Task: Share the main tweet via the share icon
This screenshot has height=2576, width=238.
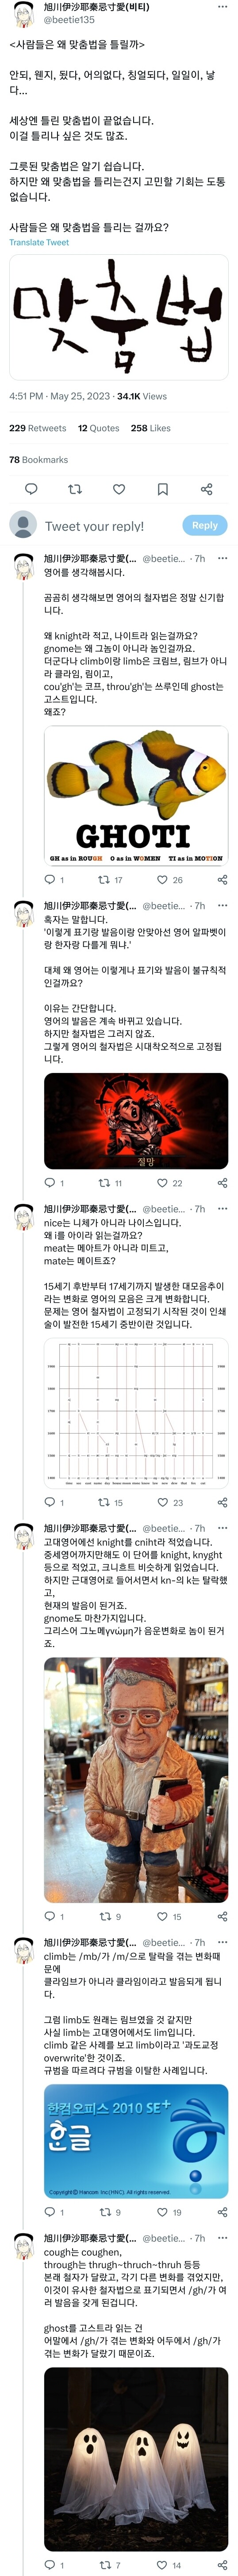Action: click(206, 489)
